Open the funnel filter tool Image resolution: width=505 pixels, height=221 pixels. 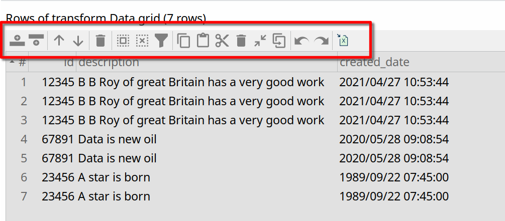[161, 41]
